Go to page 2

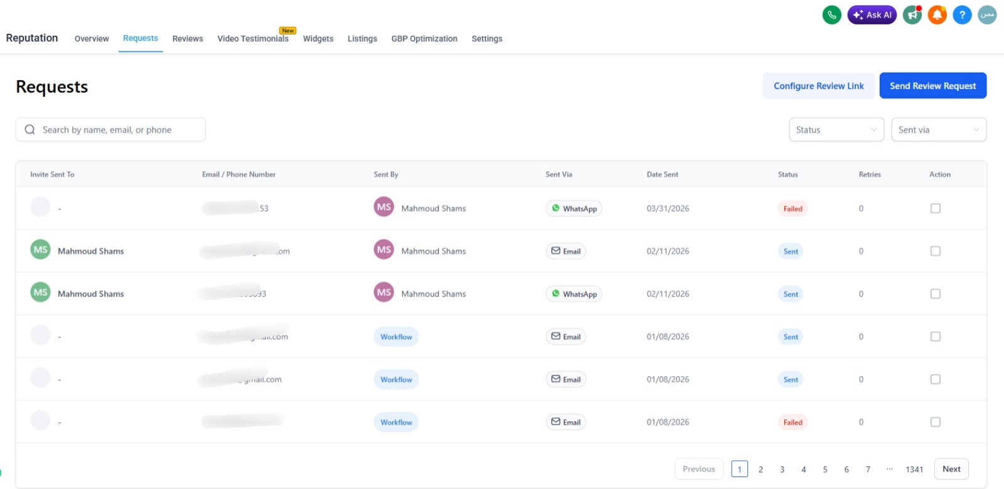[x=761, y=469]
